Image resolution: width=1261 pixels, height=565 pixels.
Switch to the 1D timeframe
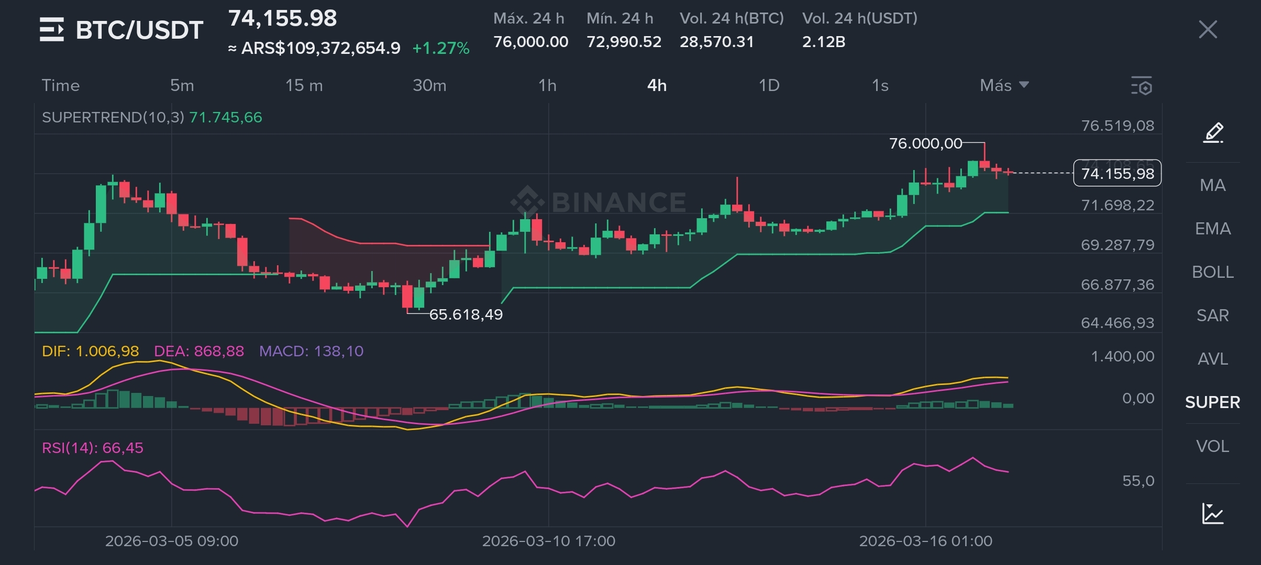(x=769, y=85)
